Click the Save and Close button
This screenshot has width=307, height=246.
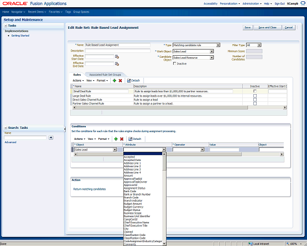268,27
